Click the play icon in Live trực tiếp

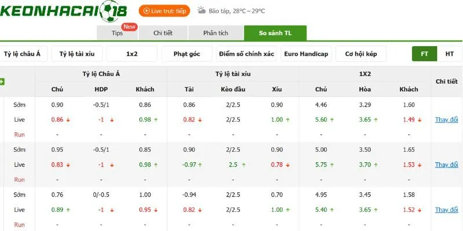tap(146, 11)
